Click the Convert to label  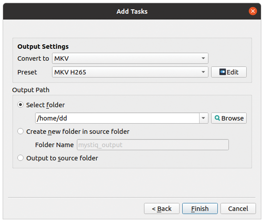(x=33, y=58)
